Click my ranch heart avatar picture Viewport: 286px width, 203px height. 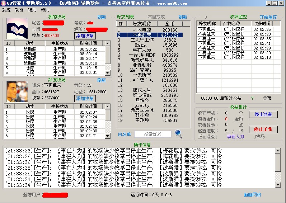coord(17,28)
